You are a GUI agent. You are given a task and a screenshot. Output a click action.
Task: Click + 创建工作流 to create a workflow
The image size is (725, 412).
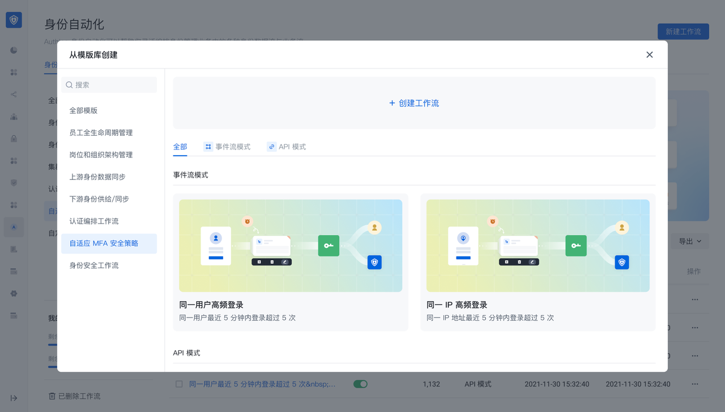pyautogui.click(x=413, y=103)
